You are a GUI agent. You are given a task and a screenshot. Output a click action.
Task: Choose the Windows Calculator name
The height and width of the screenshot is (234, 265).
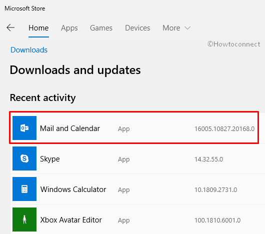click(x=73, y=189)
